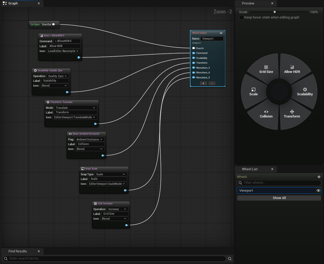The width and height of the screenshot is (324, 264).
Task: Enable Keep hover state when editing graph
Action: pyautogui.click(x=241, y=17)
